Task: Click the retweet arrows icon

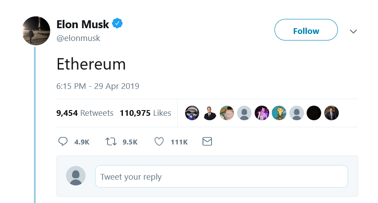Action: point(111,142)
